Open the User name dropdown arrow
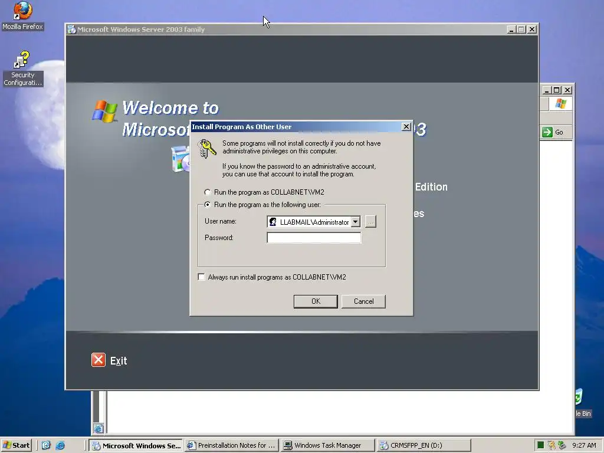This screenshot has width=604, height=453. point(356,222)
